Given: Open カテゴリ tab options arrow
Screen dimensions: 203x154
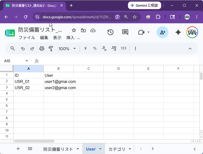Looking at the screenshot, I should pos(130,149).
